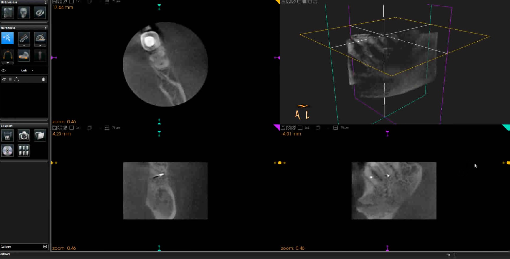
Task: Toggle visibility of the arch list entry
Action: pyautogui.click(x=4, y=80)
